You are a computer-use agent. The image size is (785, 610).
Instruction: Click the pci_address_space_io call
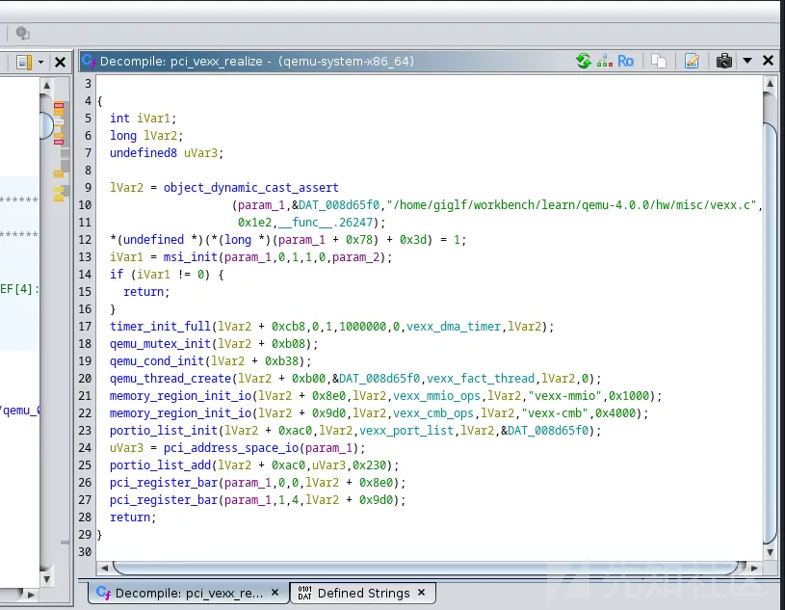point(231,448)
